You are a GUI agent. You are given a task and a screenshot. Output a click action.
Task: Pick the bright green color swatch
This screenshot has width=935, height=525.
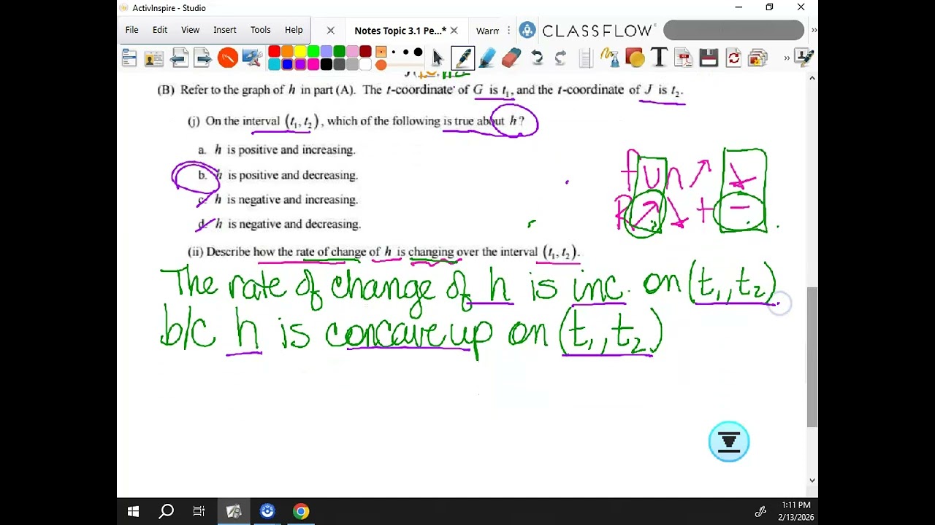tap(313, 52)
